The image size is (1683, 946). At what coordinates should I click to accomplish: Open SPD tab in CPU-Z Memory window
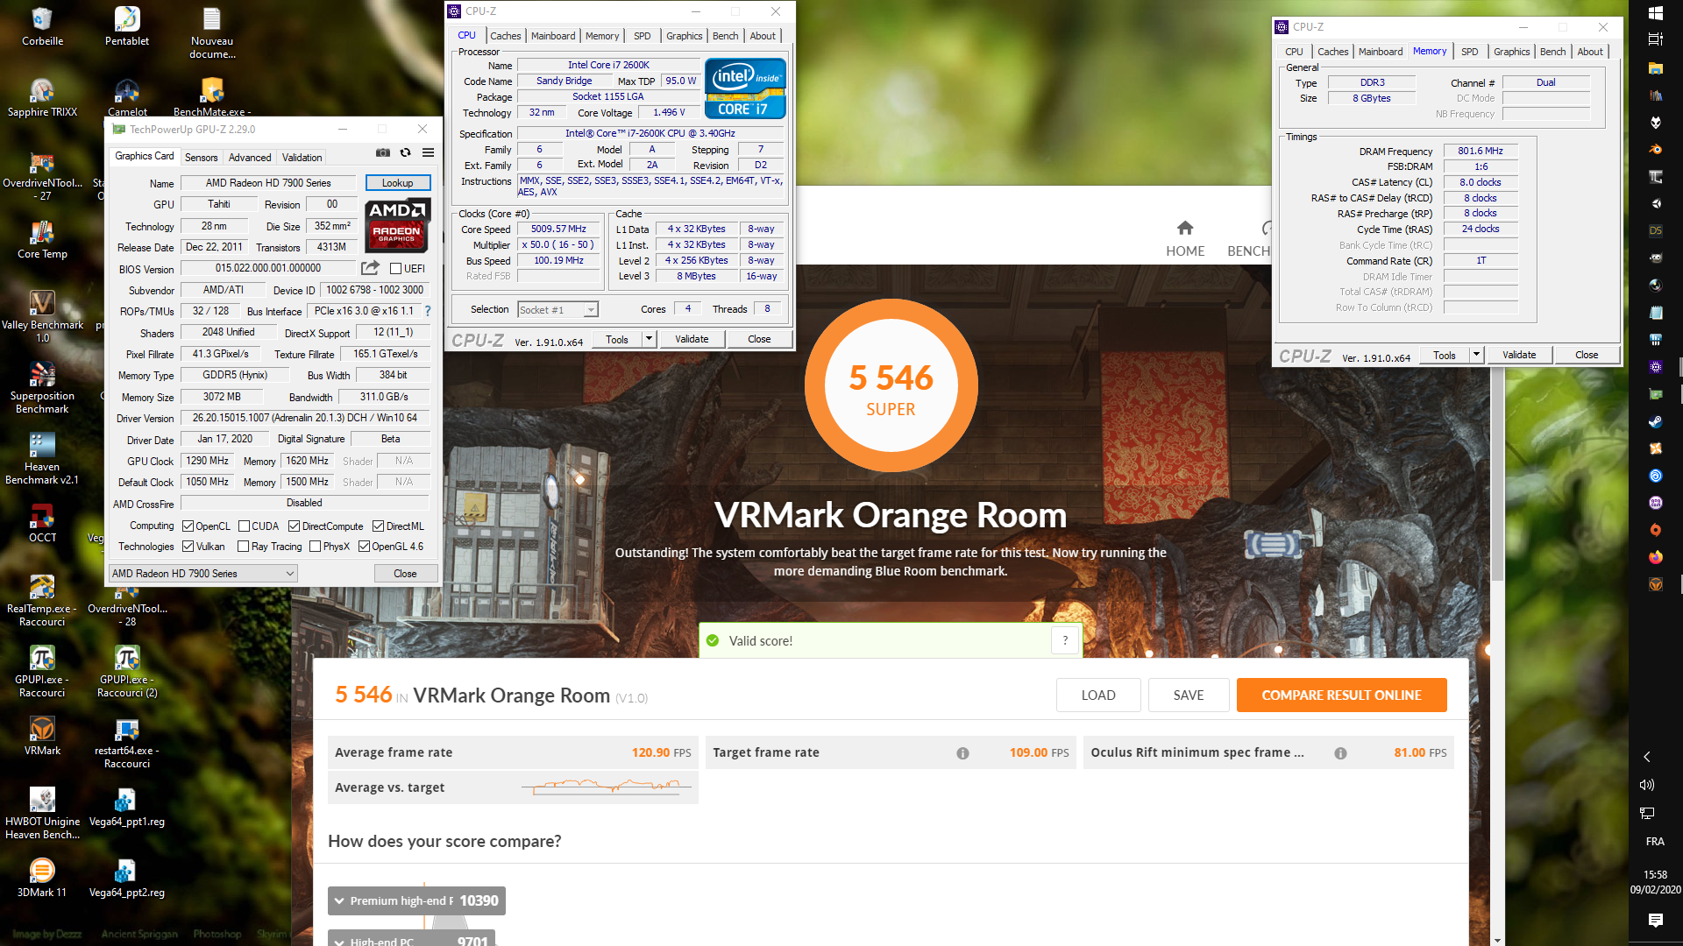tap(1470, 52)
